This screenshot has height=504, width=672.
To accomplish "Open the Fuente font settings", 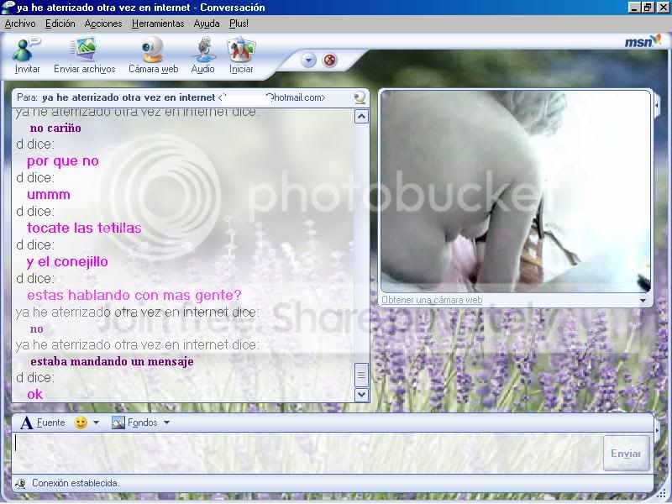I will click(43, 423).
